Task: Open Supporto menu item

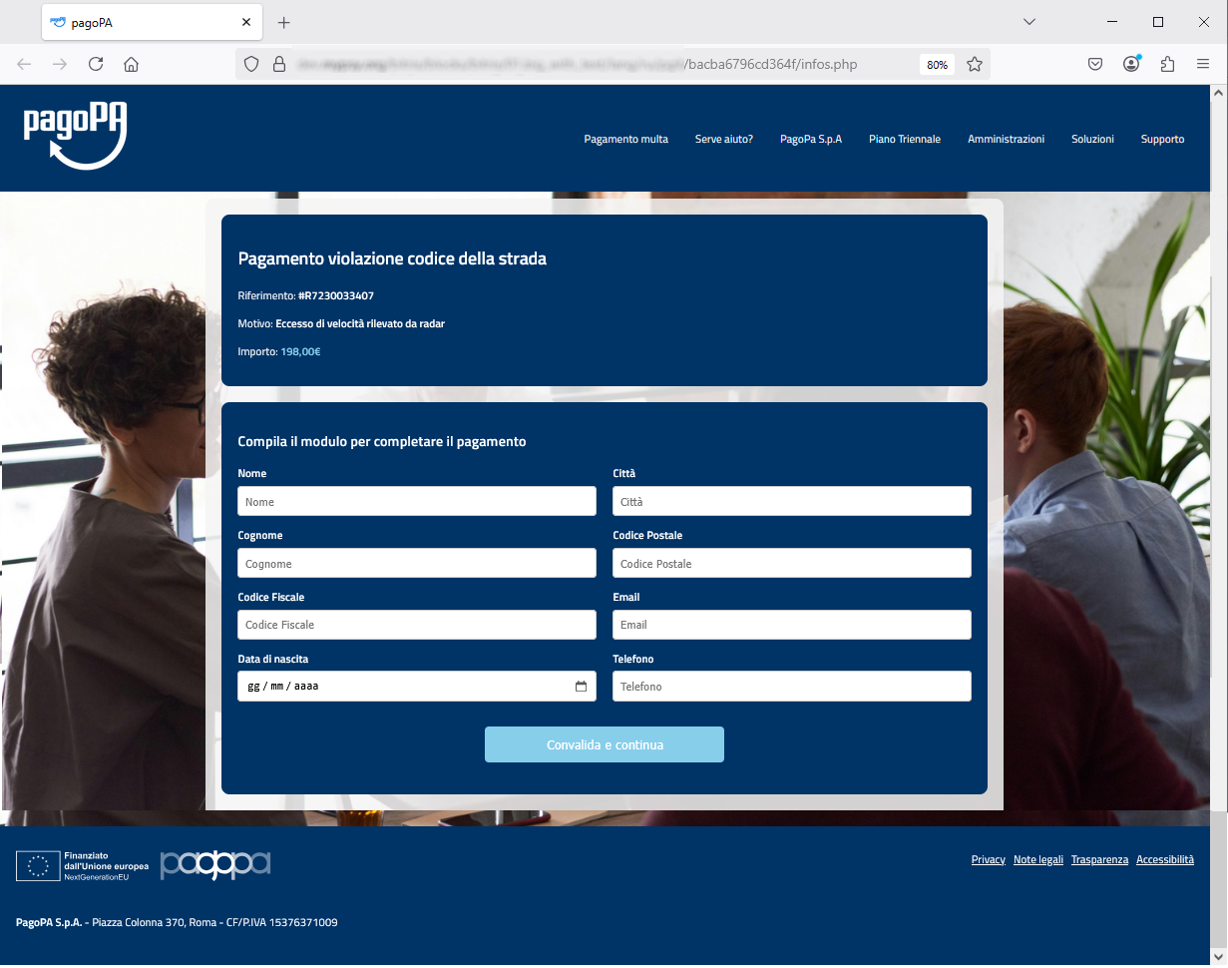Action: pyautogui.click(x=1162, y=139)
